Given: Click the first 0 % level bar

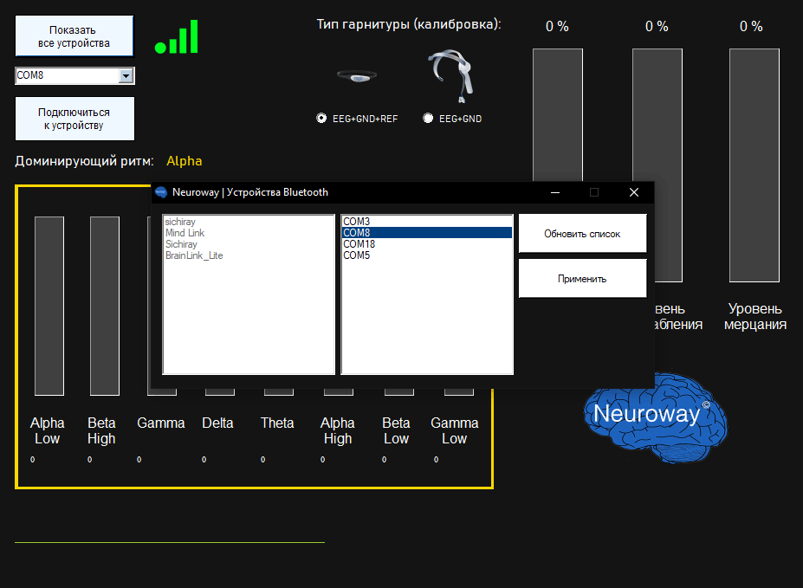Looking at the screenshot, I should click(x=558, y=115).
